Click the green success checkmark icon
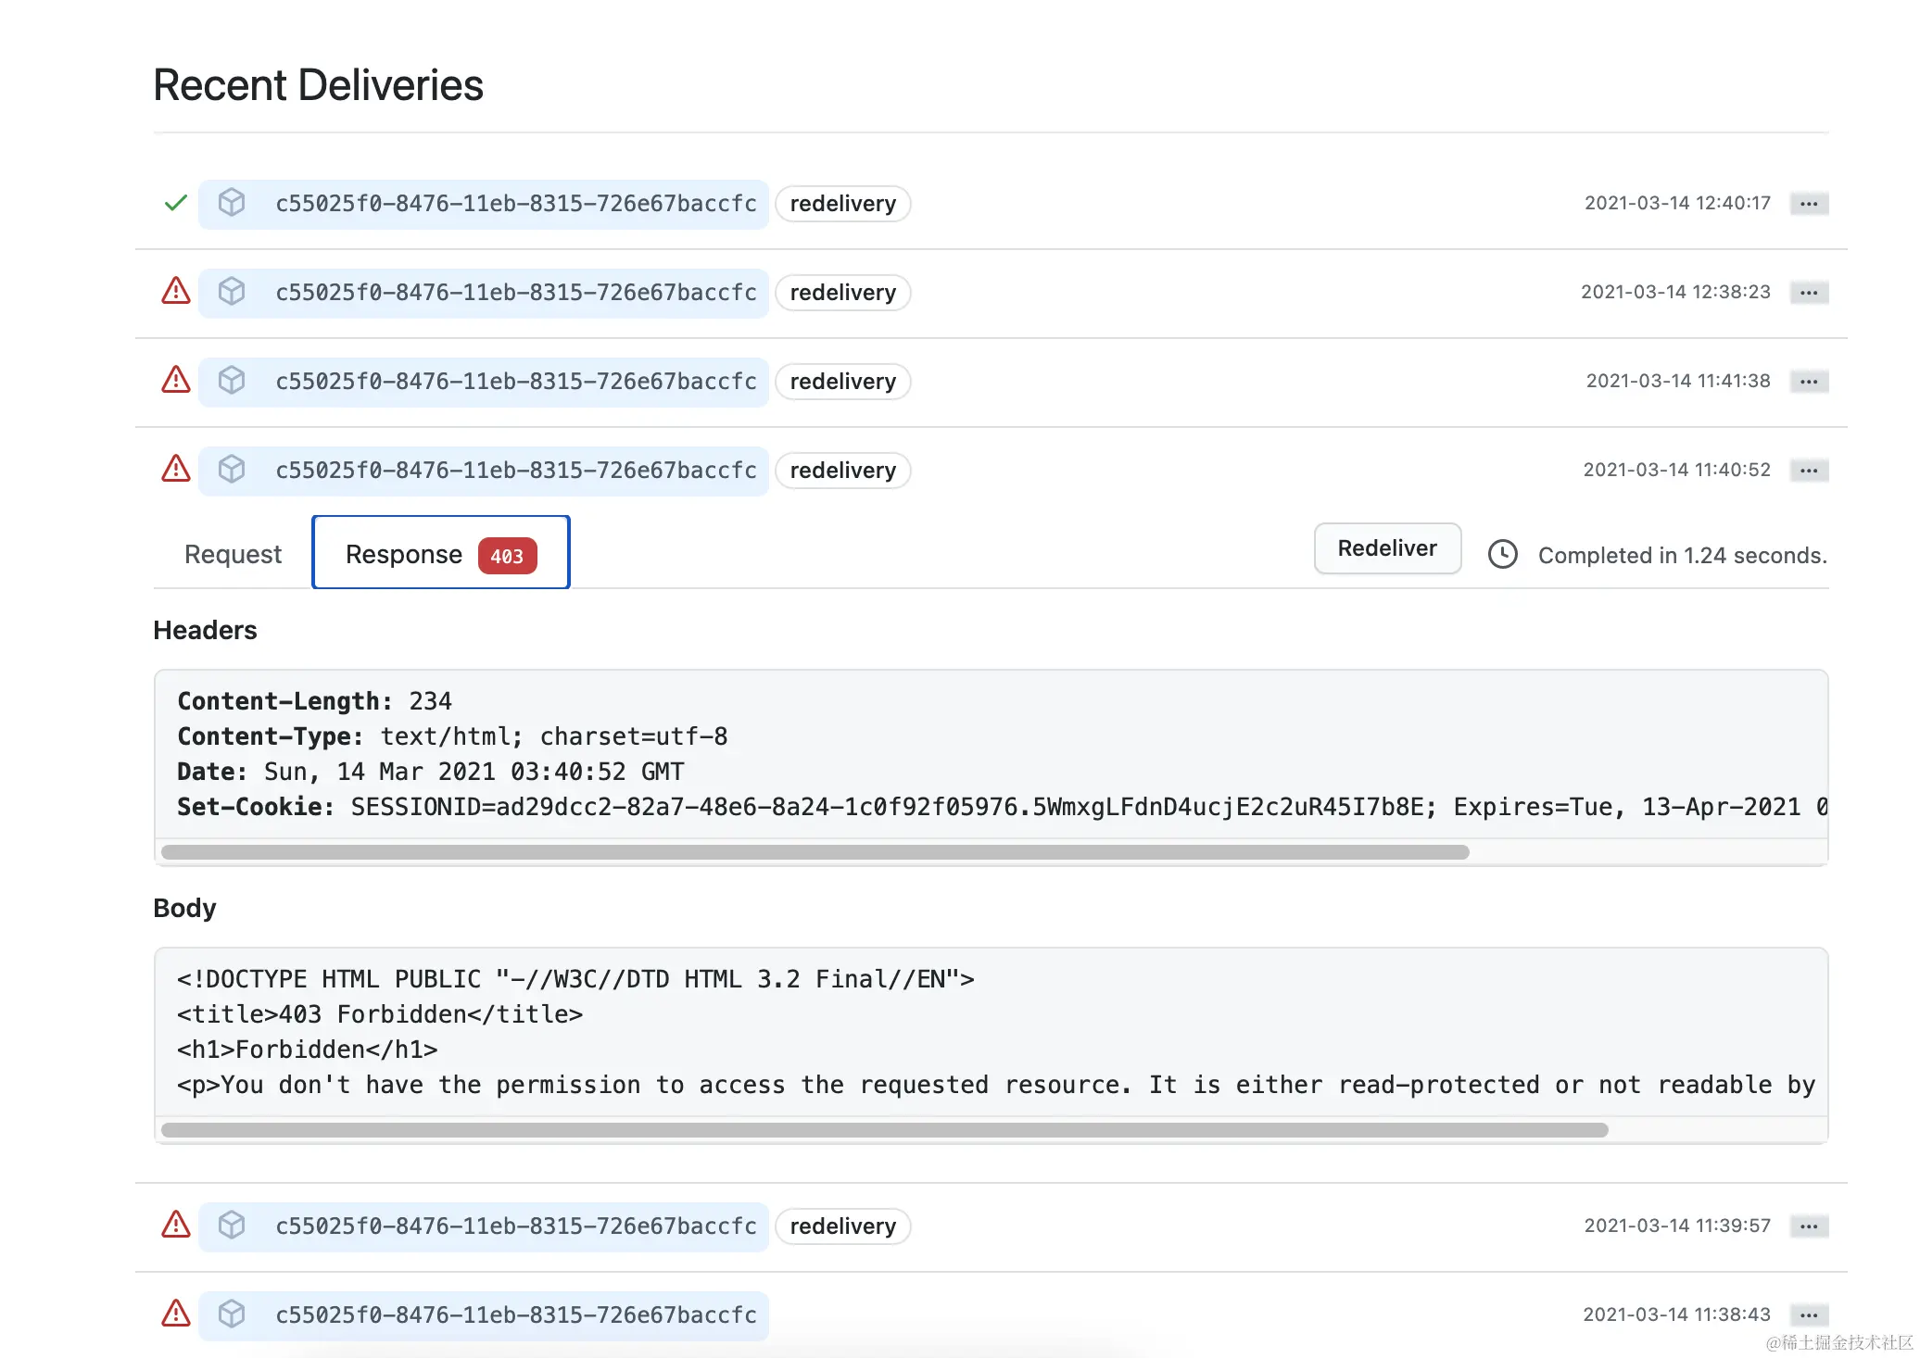Image resolution: width=1920 pixels, height=1358 pixels. [x=175, y=203]
